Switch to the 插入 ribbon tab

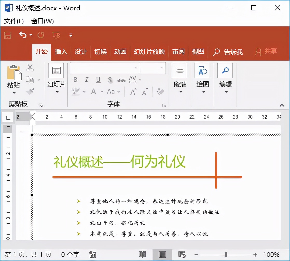click(x=61, y=52)
